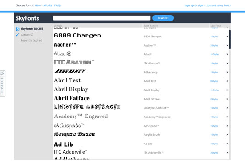Open Recently Expired list
This screenshot has width=245, height=165.
tap(32, 40)
